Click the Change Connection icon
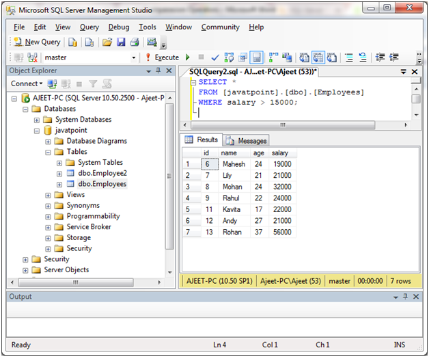Screen dimensions: 429x357 click(x=32, y=57)
